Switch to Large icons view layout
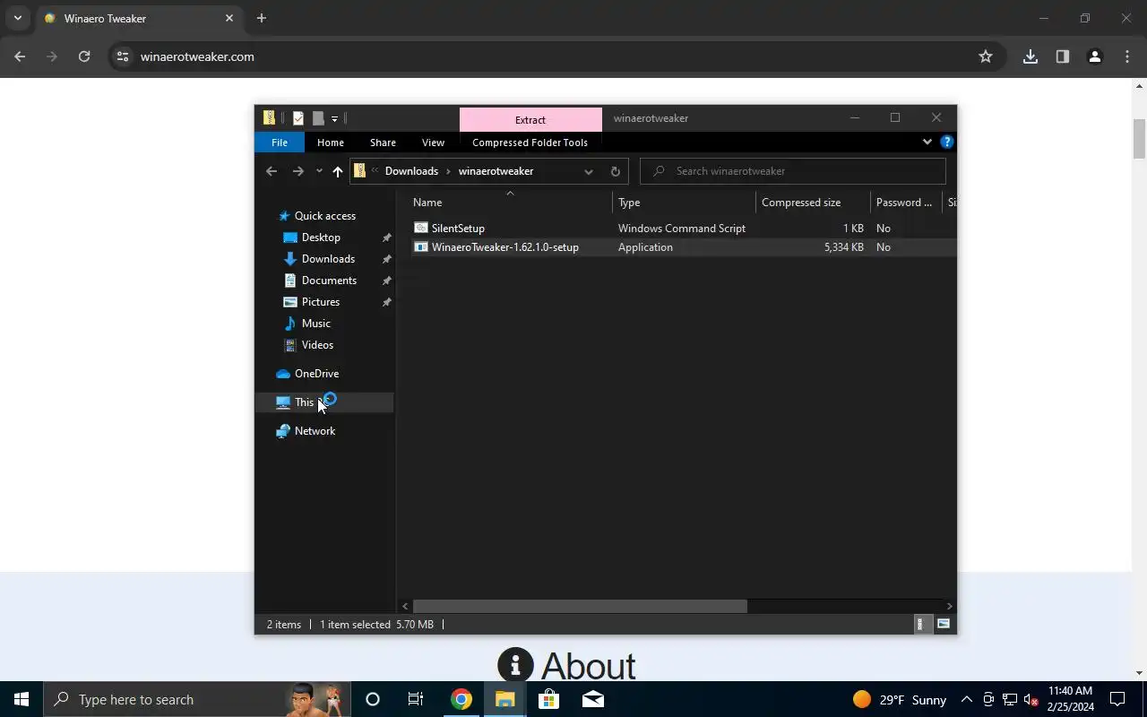This screenshot has width=1147, height=717. (x=944, y=625)
